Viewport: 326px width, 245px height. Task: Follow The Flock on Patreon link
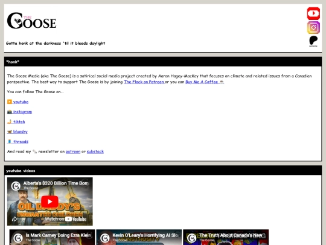click(144, 82)
